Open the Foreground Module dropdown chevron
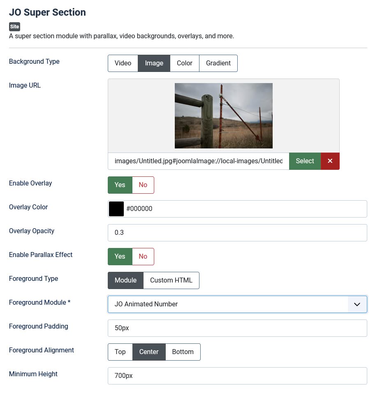373x396 pixels. coord(357,304)
